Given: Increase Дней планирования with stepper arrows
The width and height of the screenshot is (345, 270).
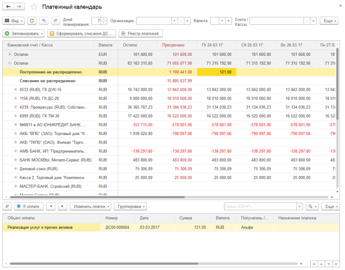Looking at the screenshot, I should point(104,19).
